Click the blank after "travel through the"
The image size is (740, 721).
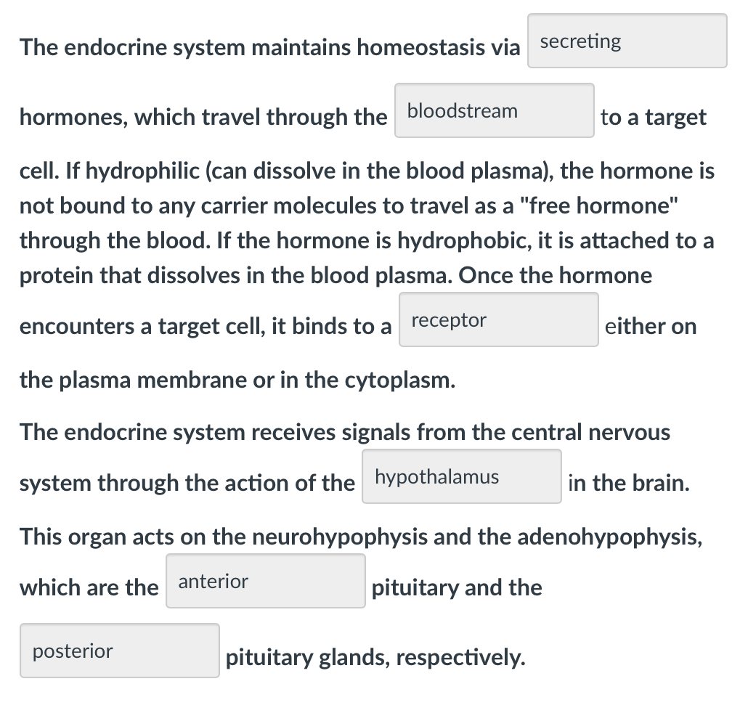(494, 110)
